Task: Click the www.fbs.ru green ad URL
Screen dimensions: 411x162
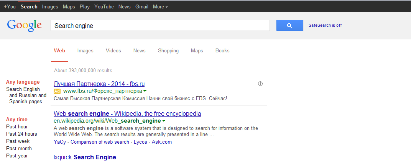Action: [x=103, y=91]
